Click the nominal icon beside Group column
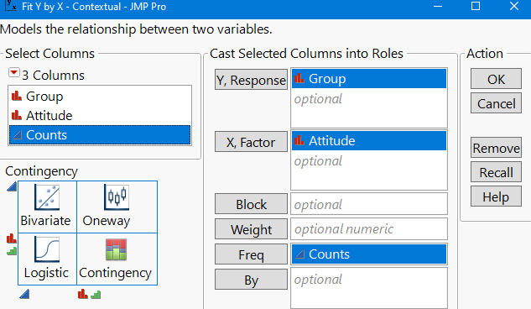 [x=17, y=97]
